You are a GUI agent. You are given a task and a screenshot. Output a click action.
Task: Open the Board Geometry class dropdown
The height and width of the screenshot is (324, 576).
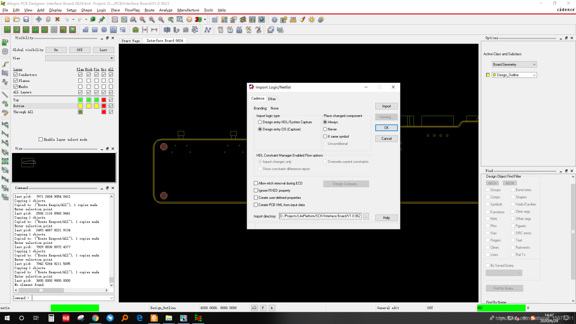[514, 64]
